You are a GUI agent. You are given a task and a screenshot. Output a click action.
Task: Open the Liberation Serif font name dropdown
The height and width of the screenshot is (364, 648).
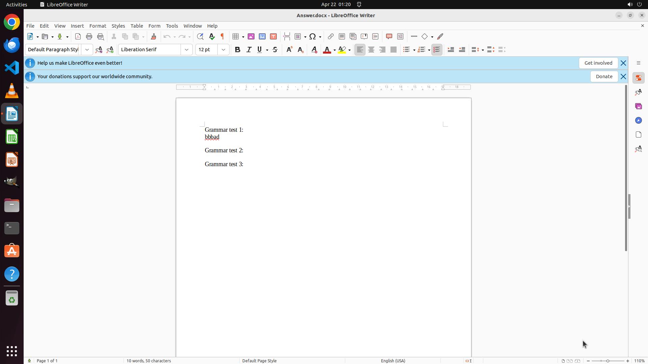coord(187,50)
